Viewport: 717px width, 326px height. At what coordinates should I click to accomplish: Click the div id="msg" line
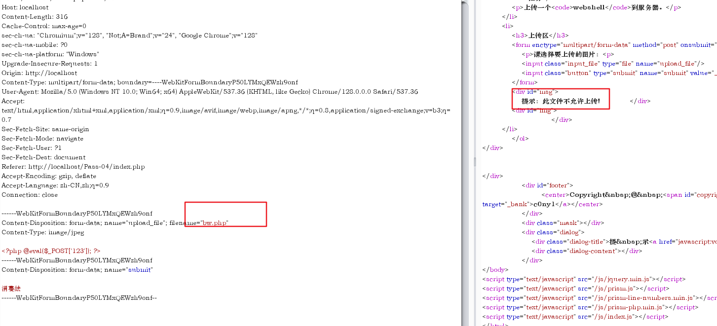click(x=535, y=92)
